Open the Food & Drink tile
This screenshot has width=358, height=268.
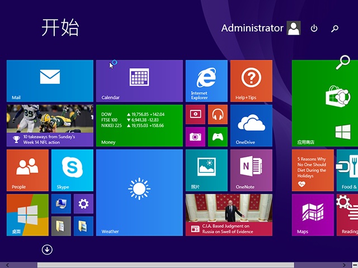pyautogui.click(x=347, y=170)
